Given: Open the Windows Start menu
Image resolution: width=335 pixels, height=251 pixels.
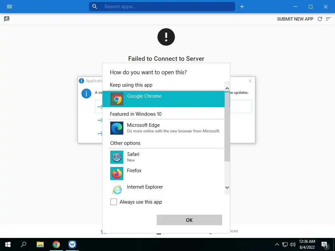Looking at the screenshot, I should (8, 244).
